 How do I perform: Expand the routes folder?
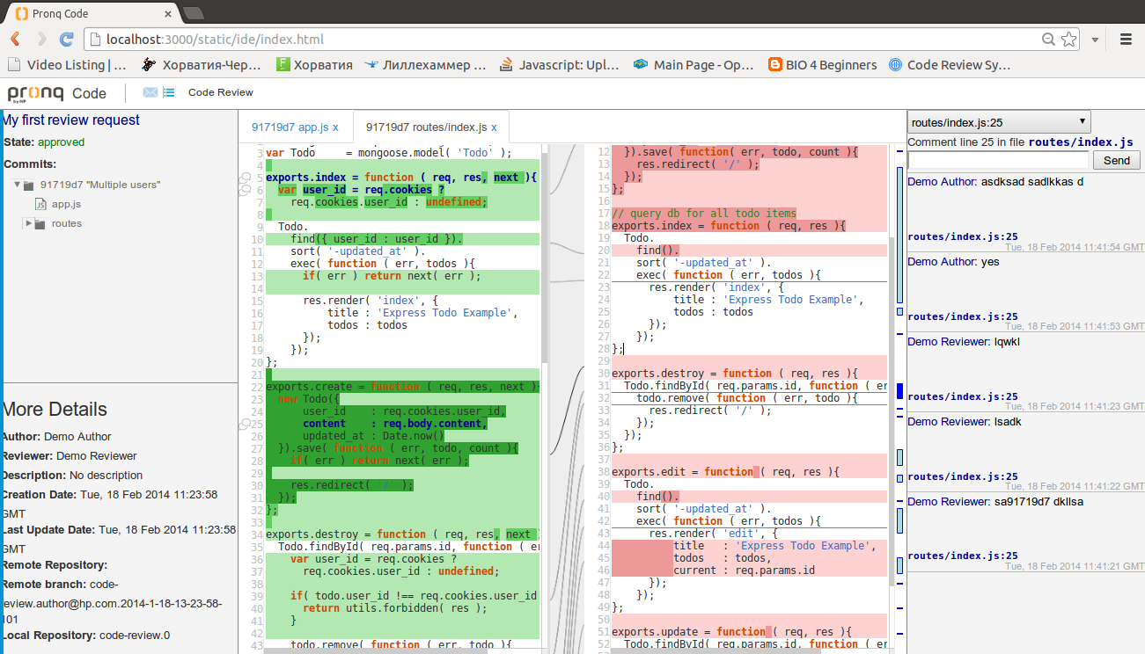click(x=29, y=223)
